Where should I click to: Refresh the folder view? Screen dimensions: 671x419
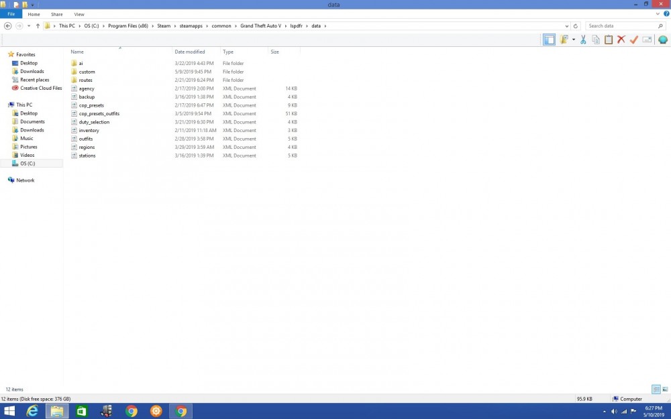(x=576, y=26)
